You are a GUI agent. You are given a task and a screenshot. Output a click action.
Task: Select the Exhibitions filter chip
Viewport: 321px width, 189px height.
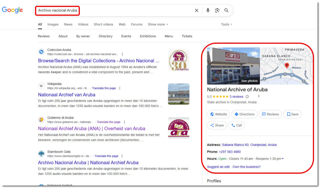(x=148, y=36)
